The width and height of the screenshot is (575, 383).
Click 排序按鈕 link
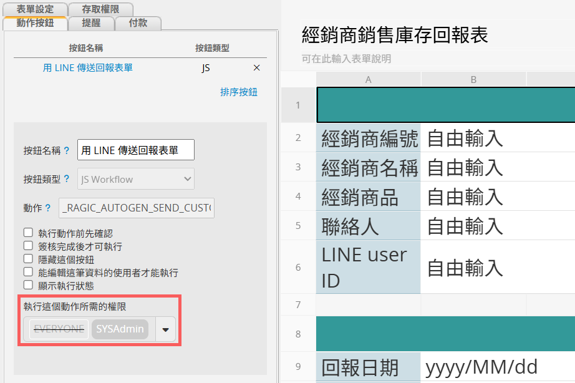pos(239,92)
